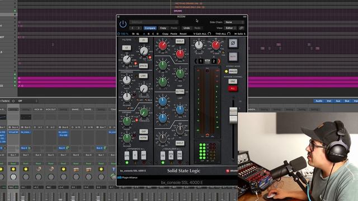This screenshot has height=201, width=358.
Task: Click the white input gain knob
Action: pyautogui.click(x=199, y=45)
